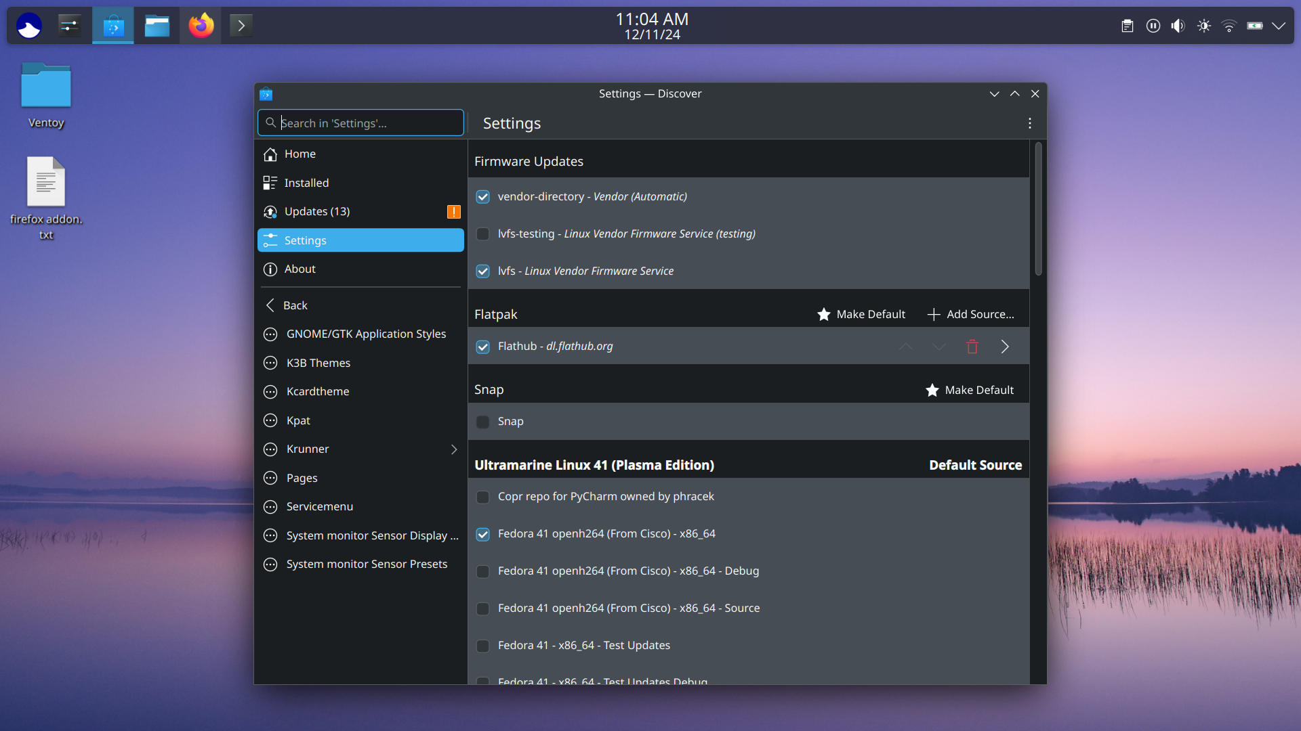
Task: Click the Firefox icon in the taskbar
Action: pos(201,26)
